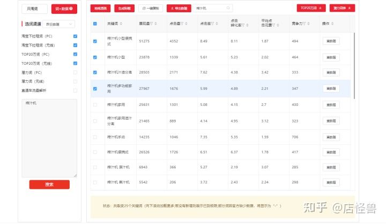Click the red 词+数据 button
The height and width of the screenshot is (224, 386).
pos(64,9)
